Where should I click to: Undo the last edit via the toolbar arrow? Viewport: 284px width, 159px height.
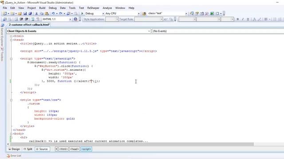53,14
